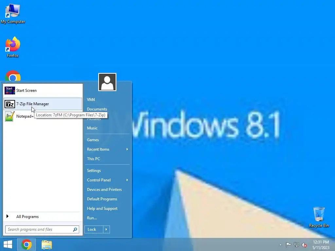
Task: Open Default Programs
Action: click(102, 199)
